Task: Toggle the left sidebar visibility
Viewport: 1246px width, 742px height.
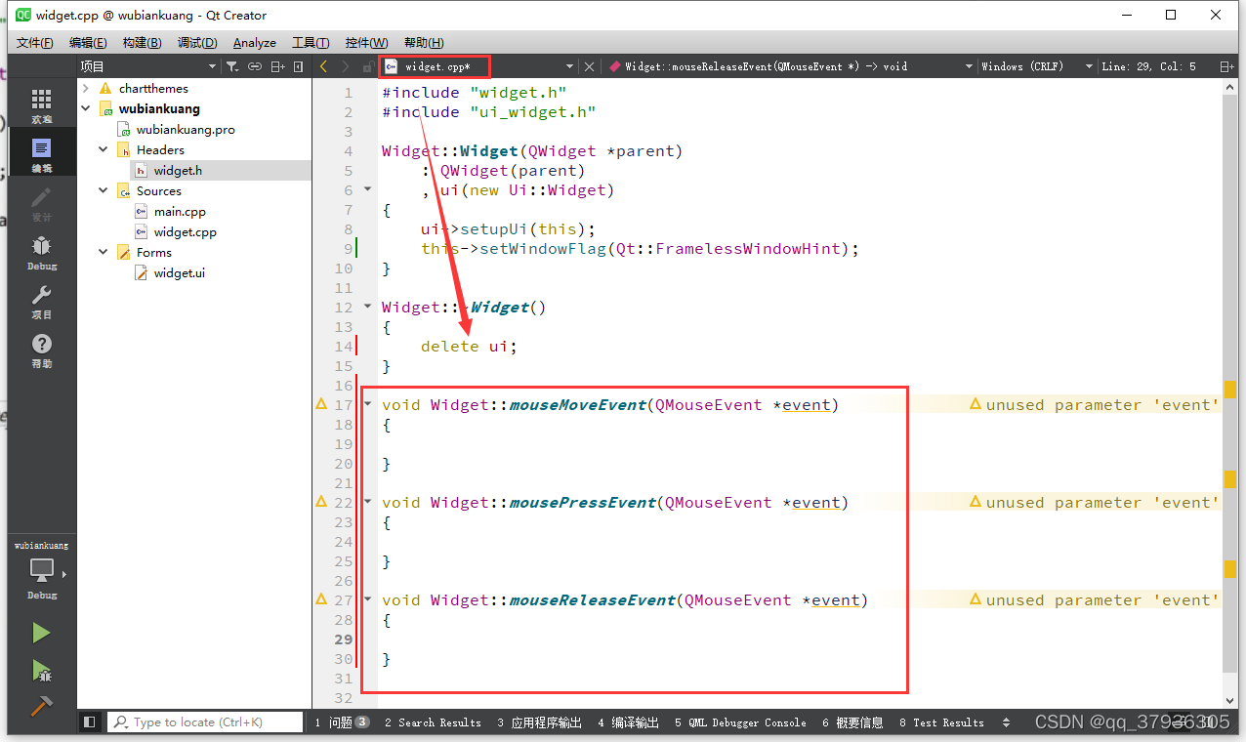Action: point(90,722)
